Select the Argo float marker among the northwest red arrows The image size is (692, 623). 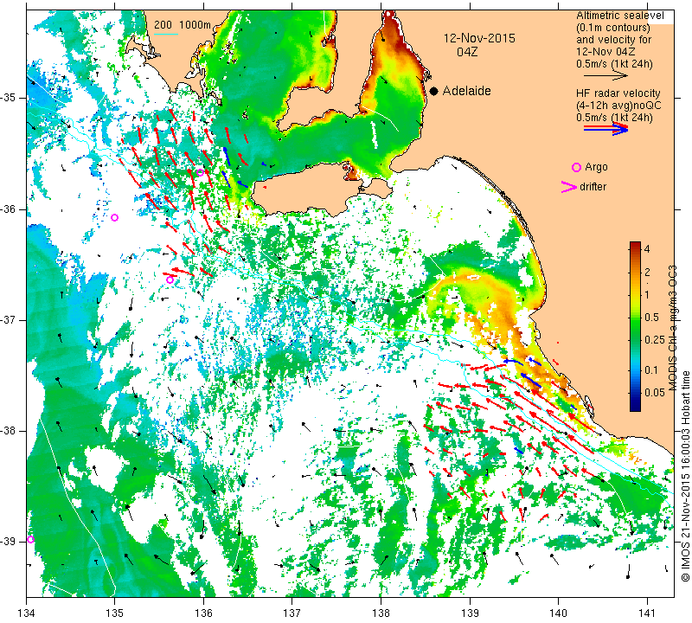[200, 172]
